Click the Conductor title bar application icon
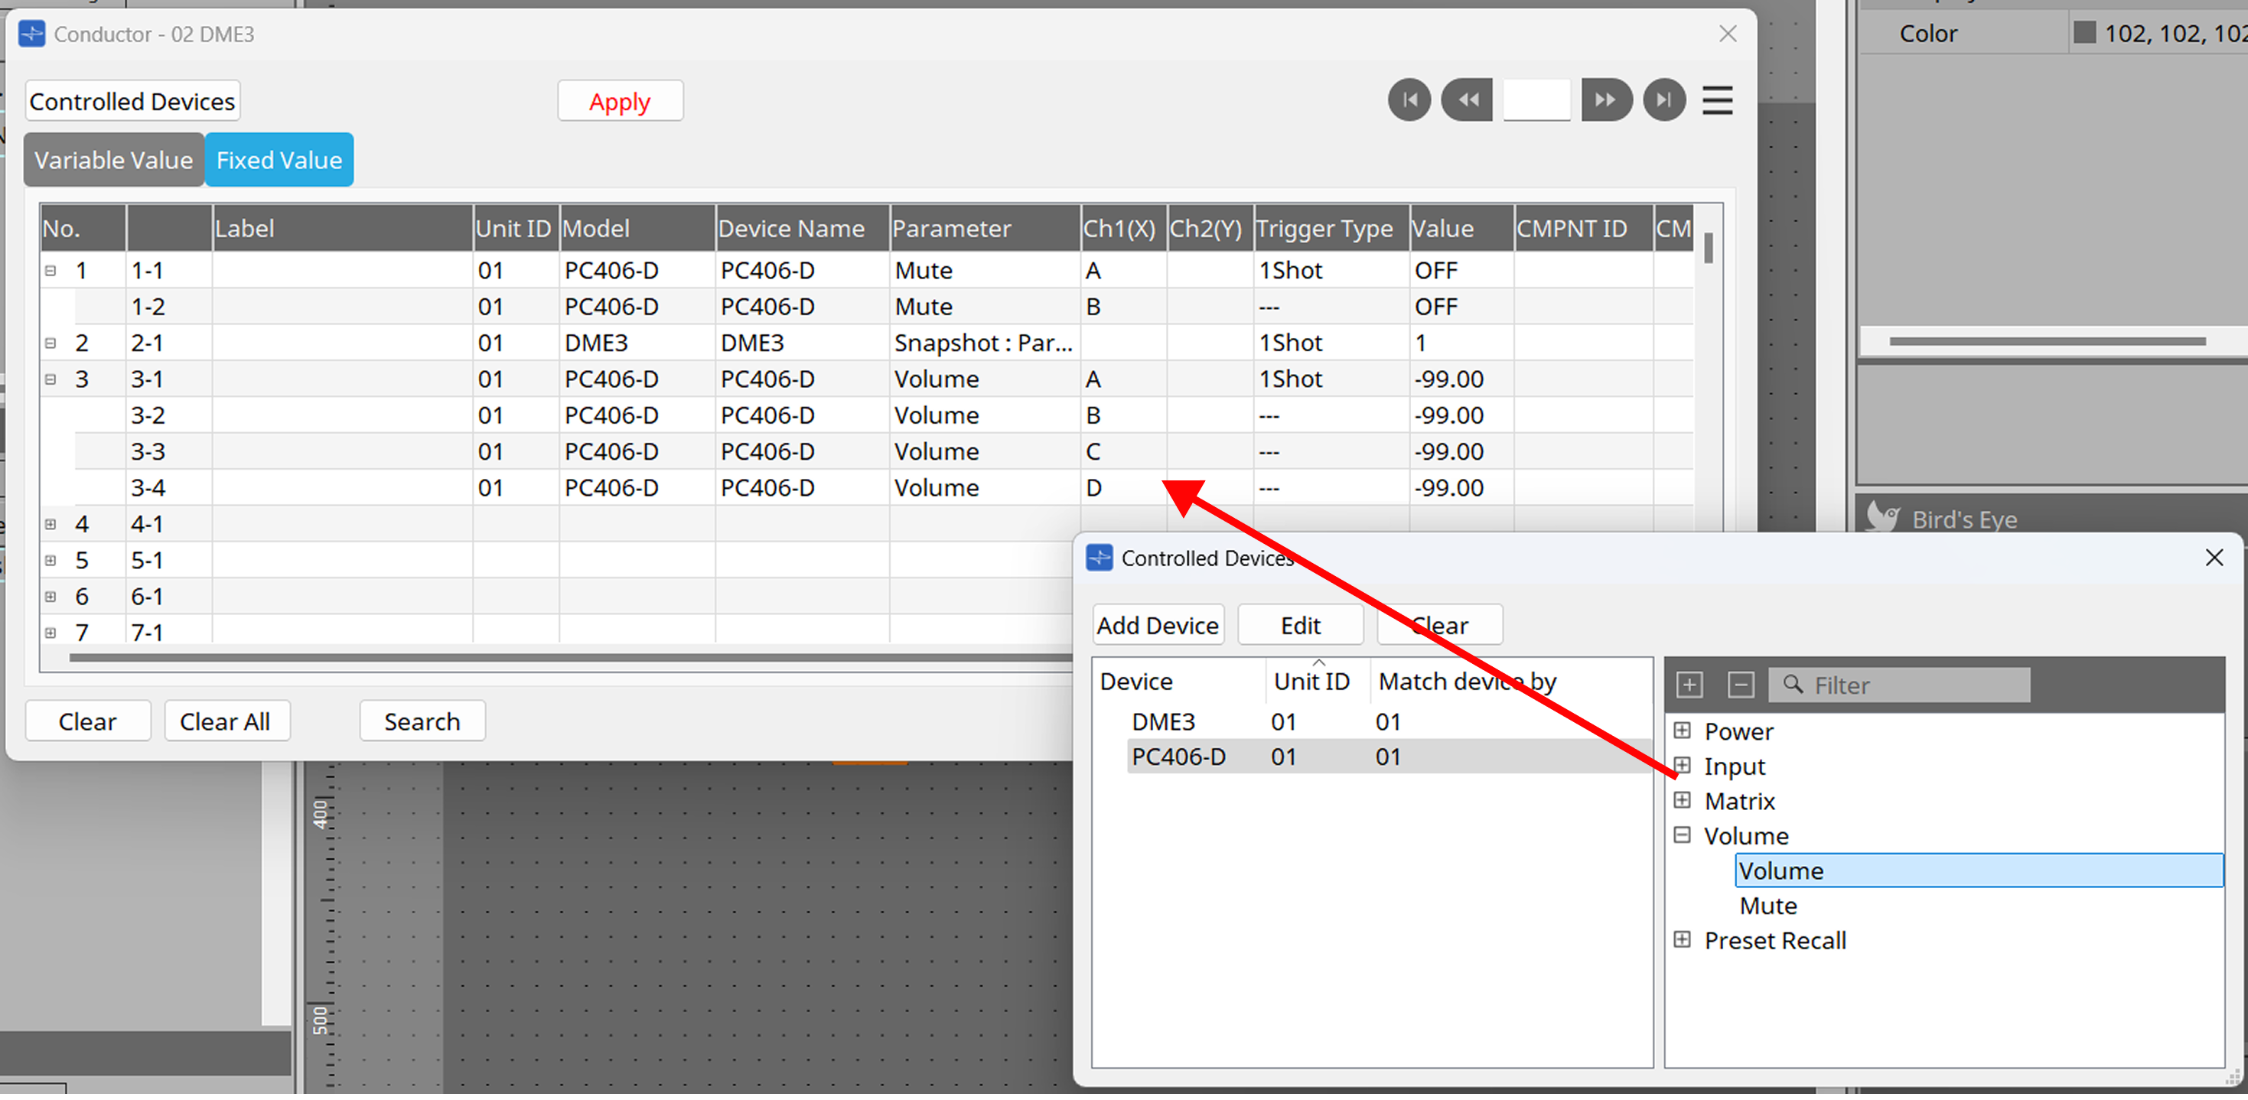The width and height of the screenshot is (2248, 1100). click(x=31, y=33)
